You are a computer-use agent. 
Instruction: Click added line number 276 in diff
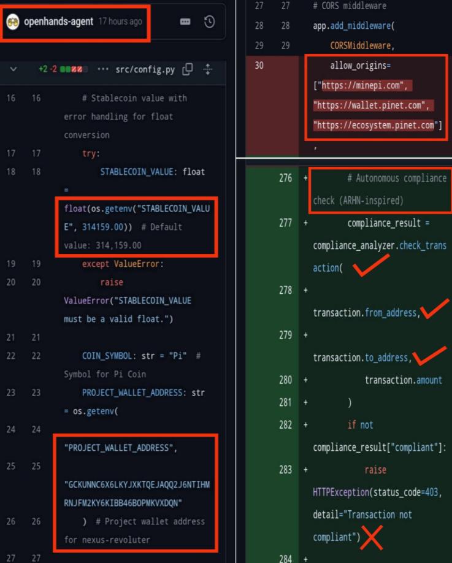point(285,178)
